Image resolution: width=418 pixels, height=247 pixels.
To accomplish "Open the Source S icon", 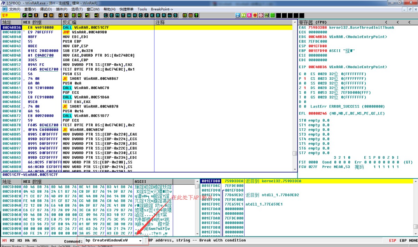I will 175,15.
